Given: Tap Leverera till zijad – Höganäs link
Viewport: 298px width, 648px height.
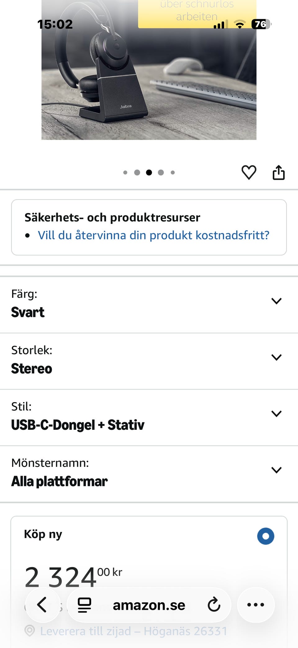Looking at the screenshot, I should (x=133, y=631).
